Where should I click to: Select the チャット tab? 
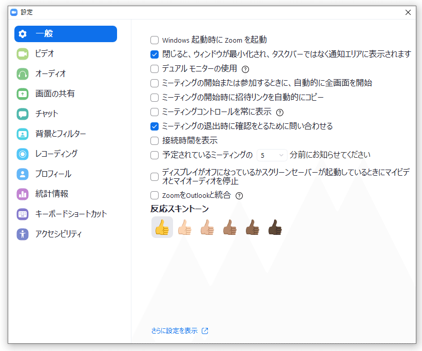tap(66, 114)
